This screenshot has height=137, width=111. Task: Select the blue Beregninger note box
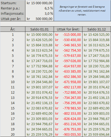(x=82, y=11)
